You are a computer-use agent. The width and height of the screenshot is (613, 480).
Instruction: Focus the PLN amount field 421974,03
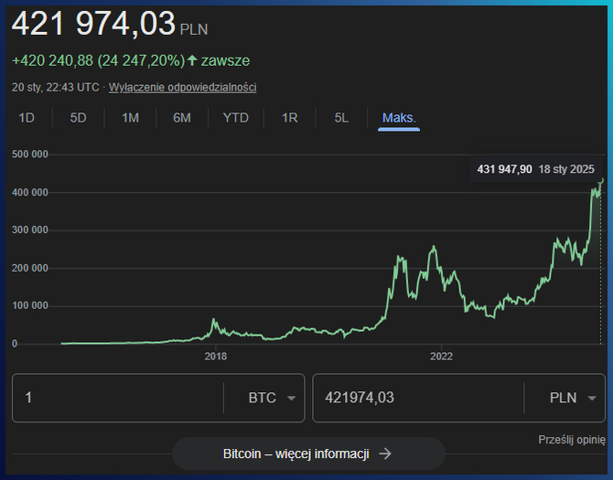(x=418, y=398)
